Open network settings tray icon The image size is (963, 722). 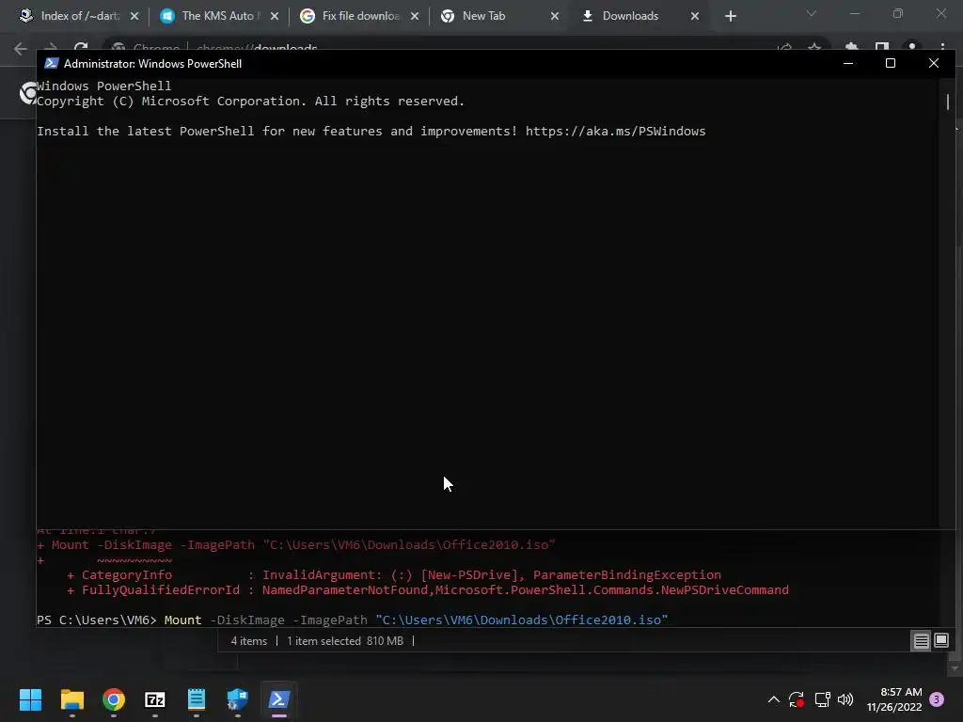[x=822, y=699]
